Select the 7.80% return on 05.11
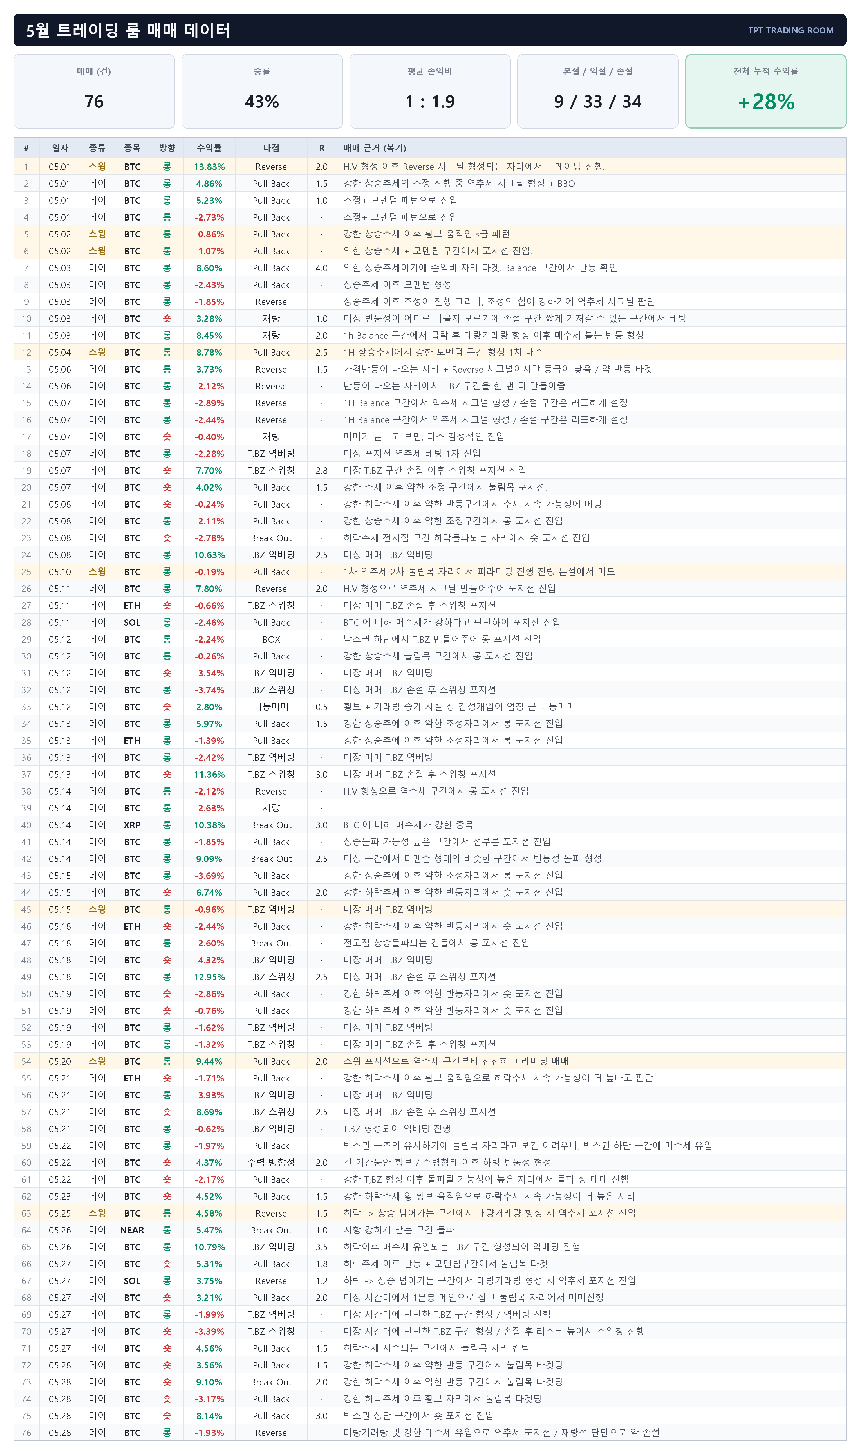The image size is (860, 1454). (x=209, y=589)
